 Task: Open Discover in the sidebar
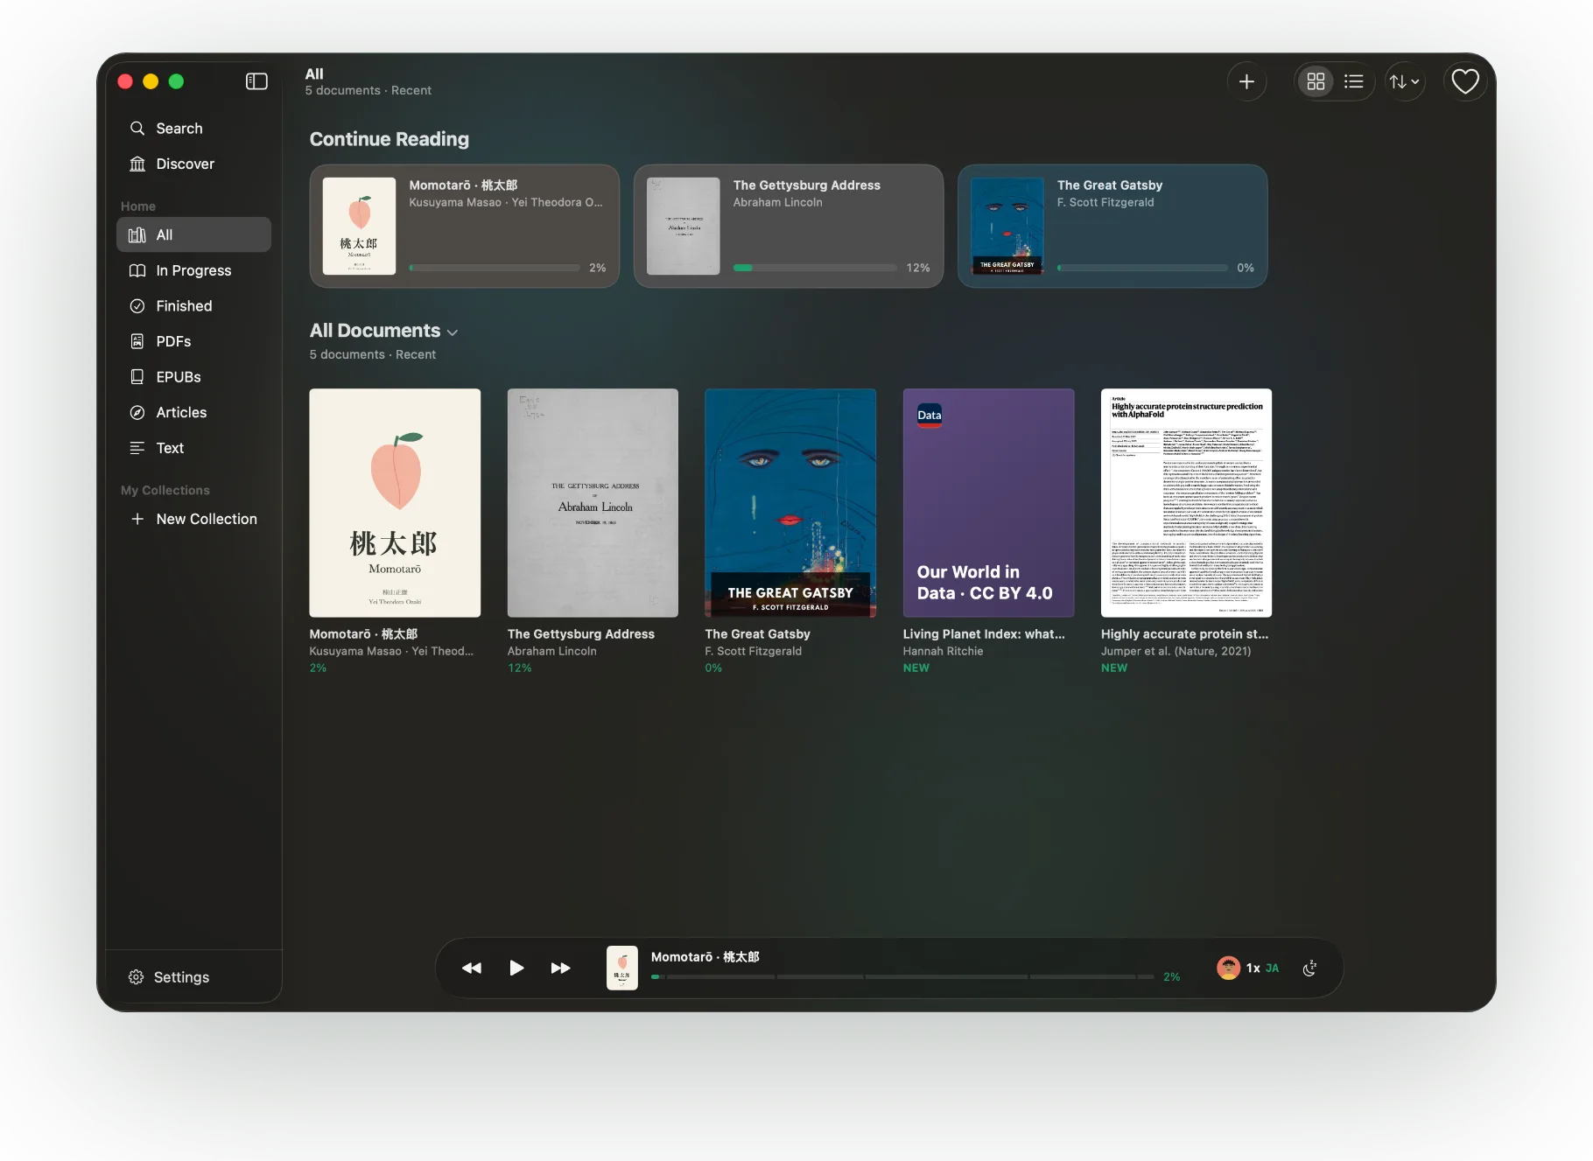click(x=193, y=164)
